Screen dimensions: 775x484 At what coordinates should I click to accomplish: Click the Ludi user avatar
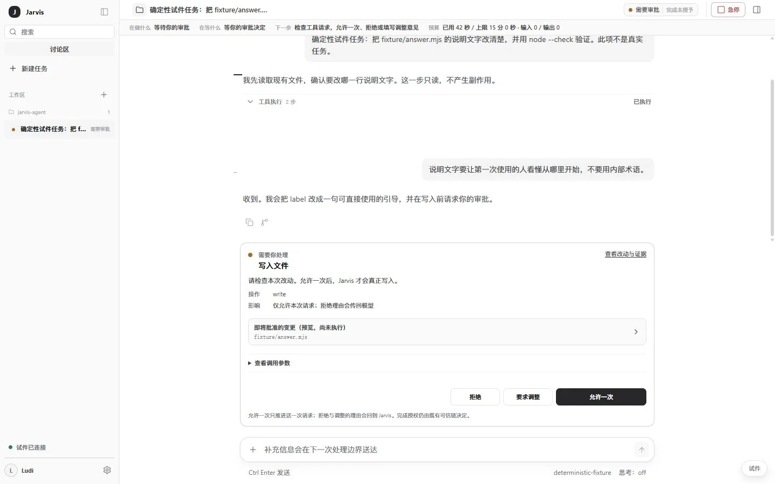11,471
